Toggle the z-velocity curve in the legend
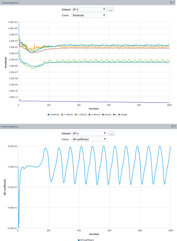The height and width of the screenshot is (241, 177). 95,114
